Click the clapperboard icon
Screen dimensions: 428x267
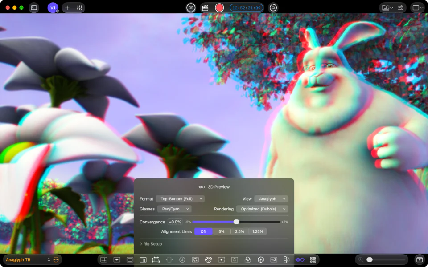tap(205, 8)
